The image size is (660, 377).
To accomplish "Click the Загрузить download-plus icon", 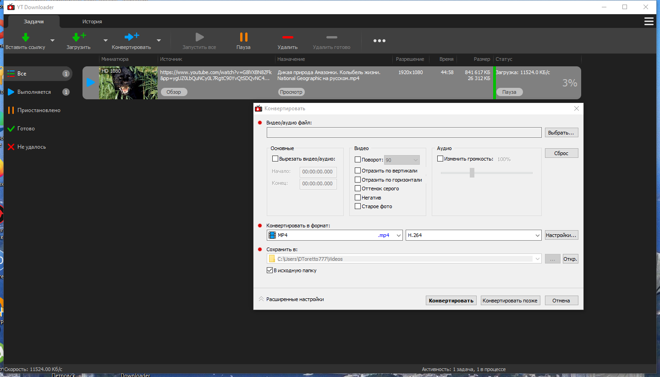I will coord(79,38).
